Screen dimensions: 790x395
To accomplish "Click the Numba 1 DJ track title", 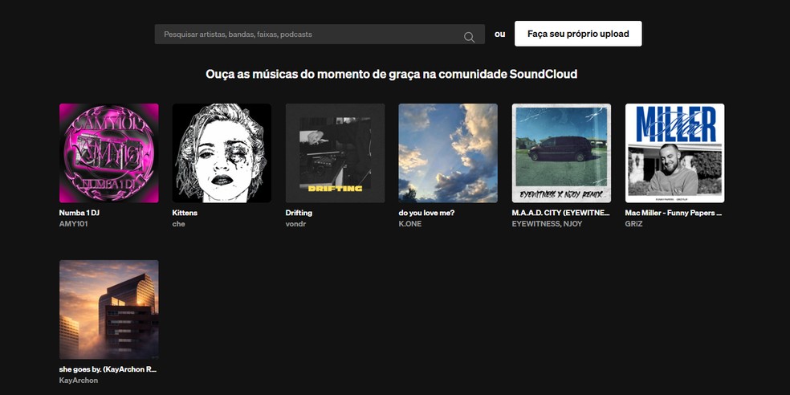I will click(x=79, y=213).
